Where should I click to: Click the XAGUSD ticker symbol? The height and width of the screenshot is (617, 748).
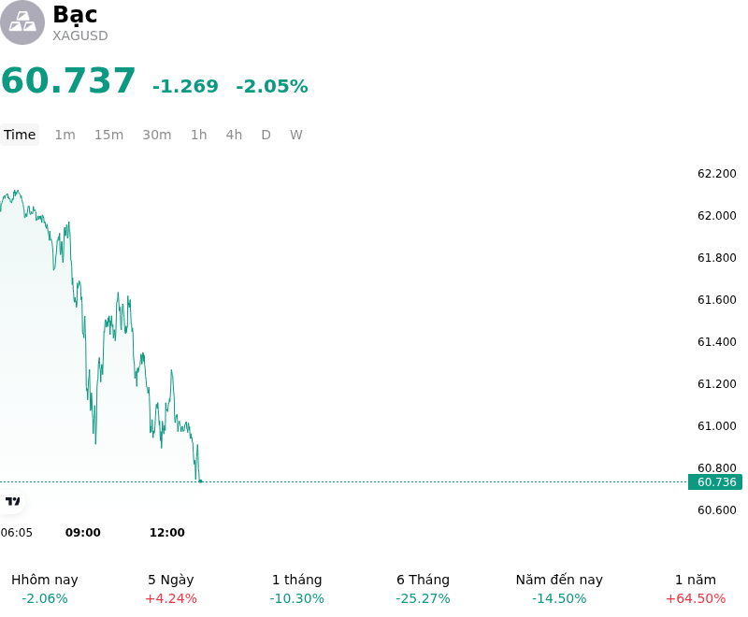point(80,36)
